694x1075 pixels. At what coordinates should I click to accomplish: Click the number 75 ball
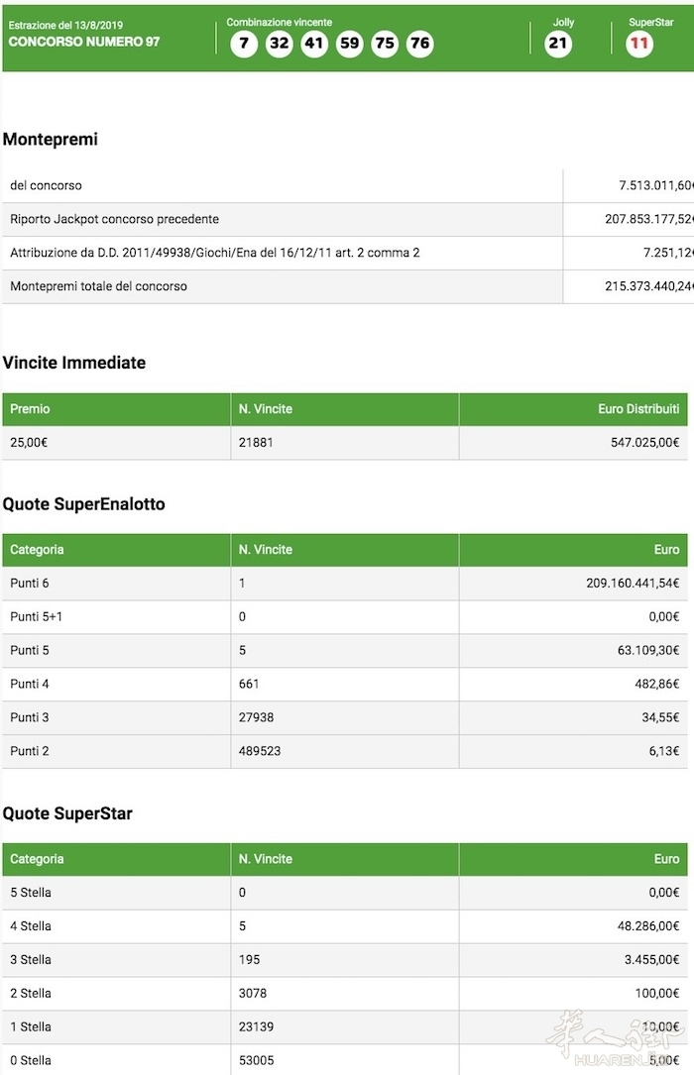coord(385,44)
